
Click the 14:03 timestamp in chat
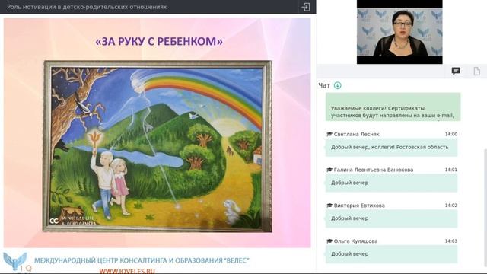451,241
